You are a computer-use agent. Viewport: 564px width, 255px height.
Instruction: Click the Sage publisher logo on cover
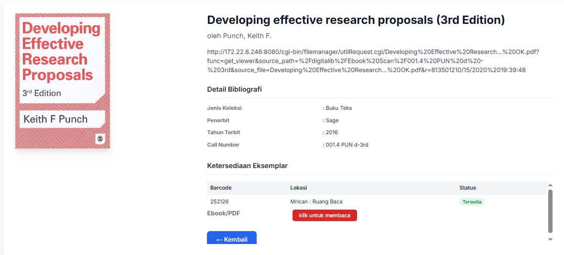[100, 139]
